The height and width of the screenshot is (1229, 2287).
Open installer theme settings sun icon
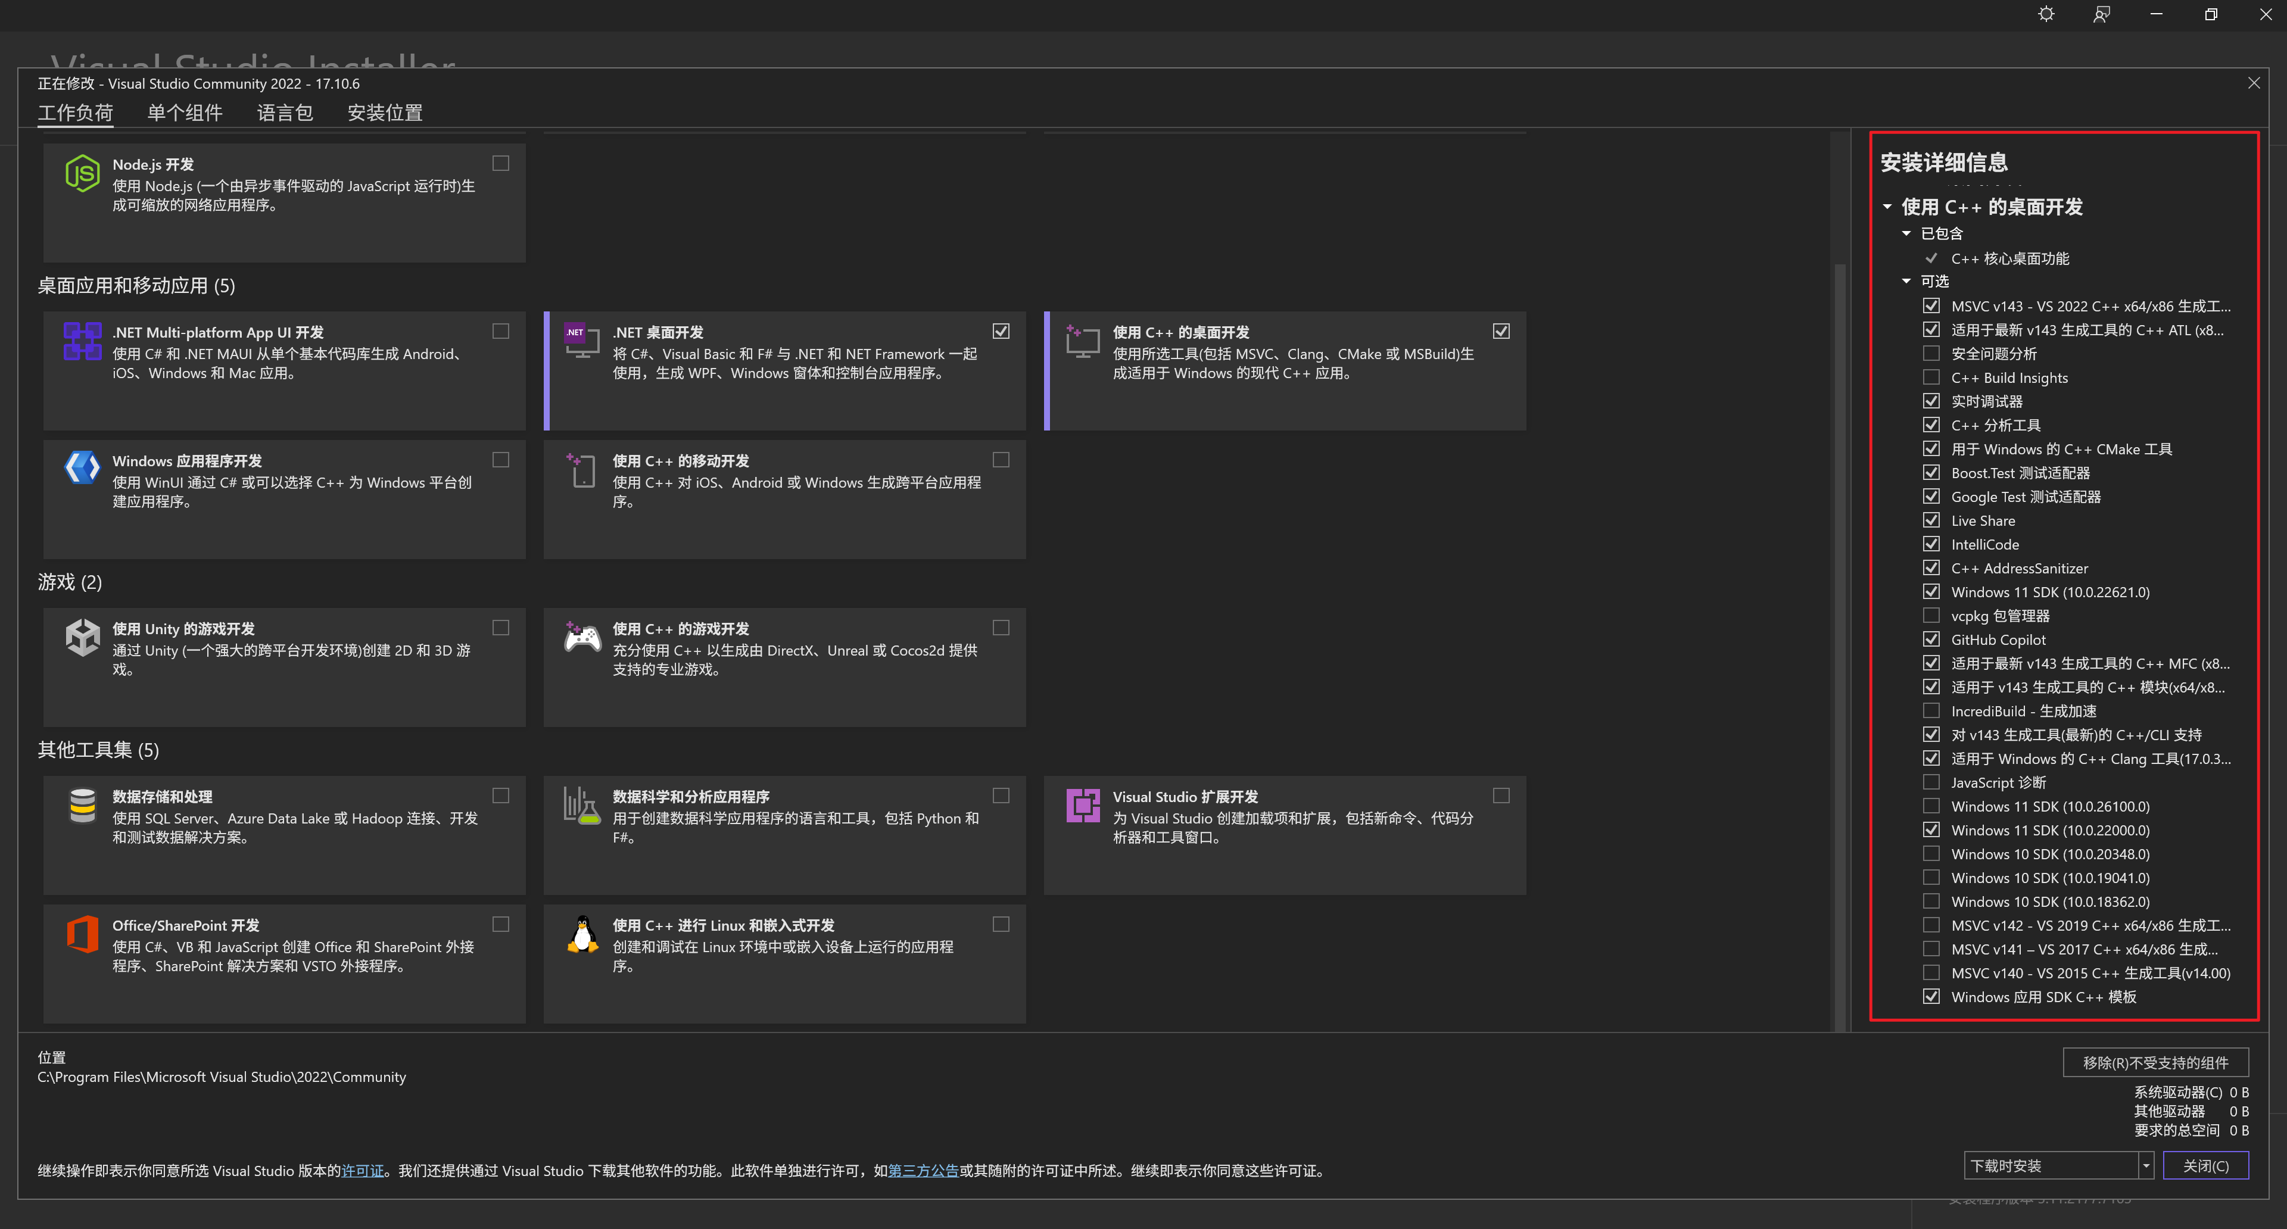tap(2046, 14)
